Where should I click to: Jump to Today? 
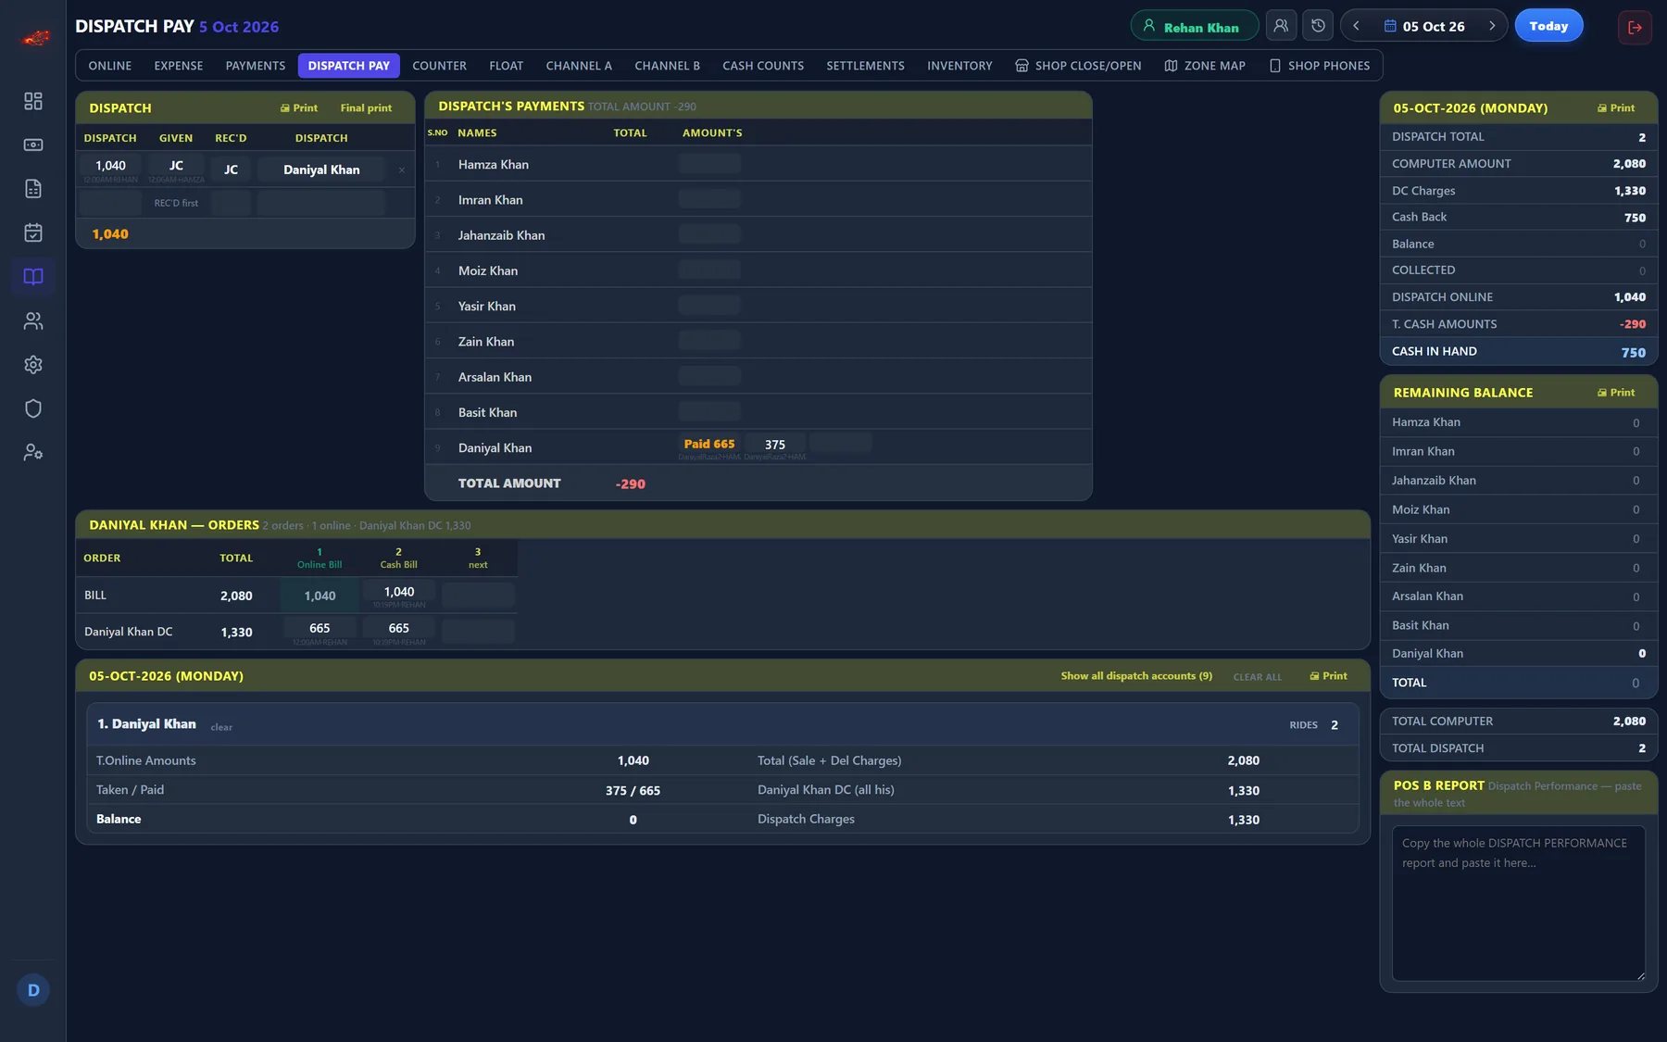[1548, 26]
